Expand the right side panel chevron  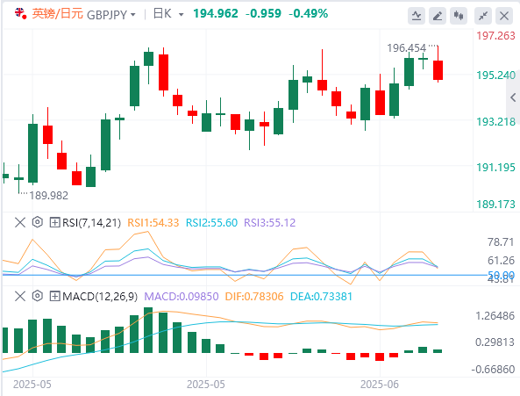pos(513,97)
